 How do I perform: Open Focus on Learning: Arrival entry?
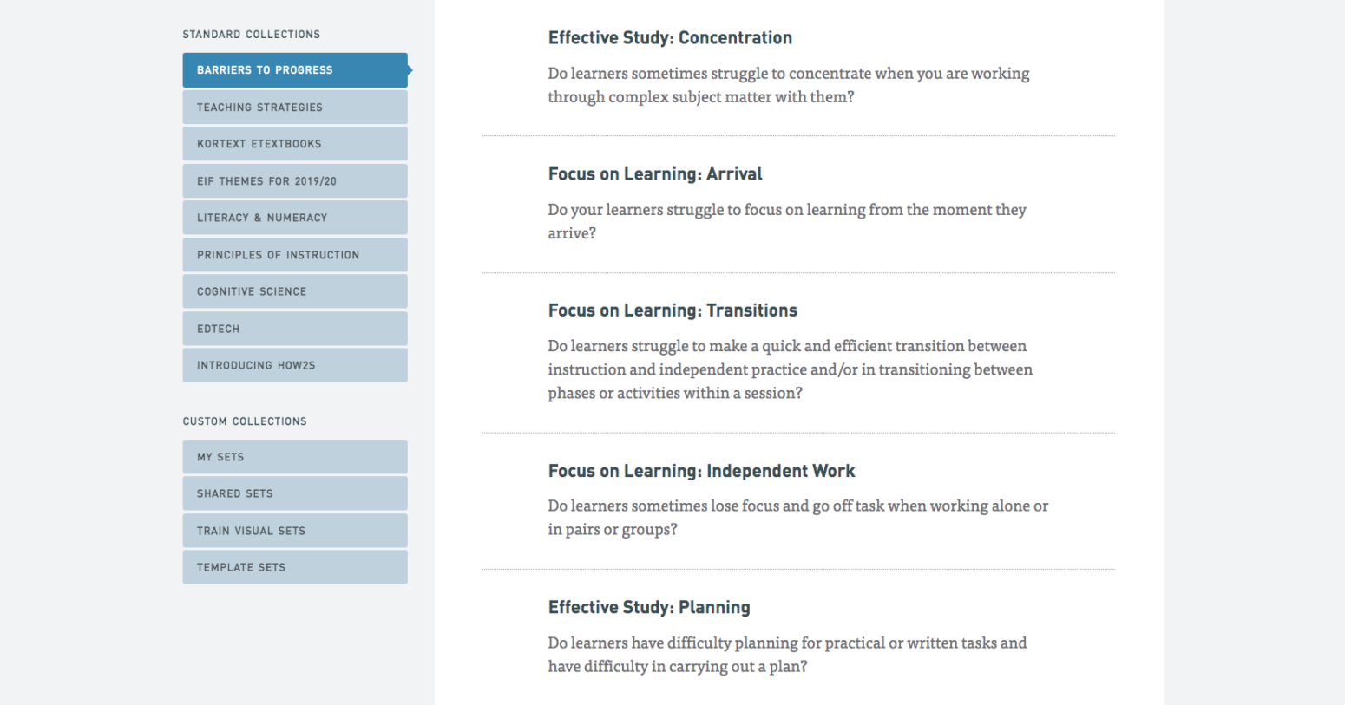click(655, 174)
